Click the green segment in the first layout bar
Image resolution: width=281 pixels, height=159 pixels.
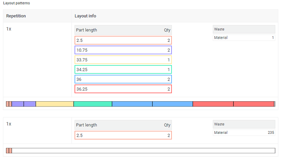pyautogui.click(x=93, y=104)
